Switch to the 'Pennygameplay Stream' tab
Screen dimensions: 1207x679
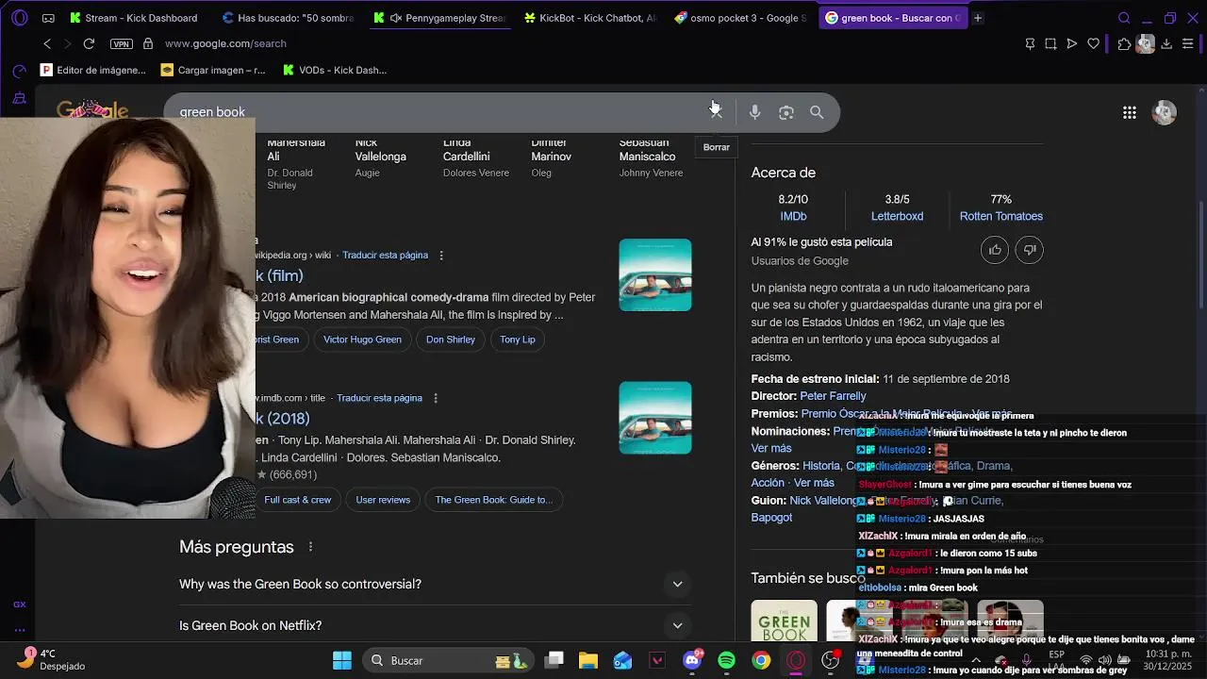click(439, 18)
